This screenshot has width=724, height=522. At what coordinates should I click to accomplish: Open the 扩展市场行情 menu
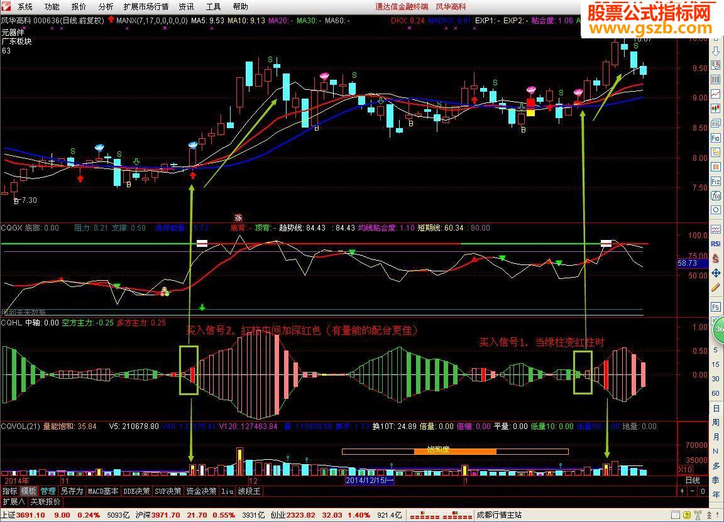146,7
